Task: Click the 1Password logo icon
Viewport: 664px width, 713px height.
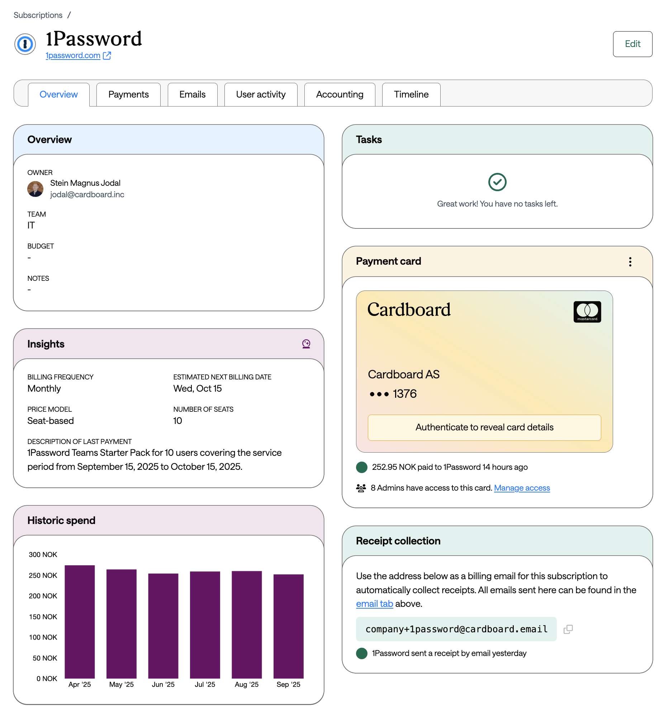Action: click(25, 44)
